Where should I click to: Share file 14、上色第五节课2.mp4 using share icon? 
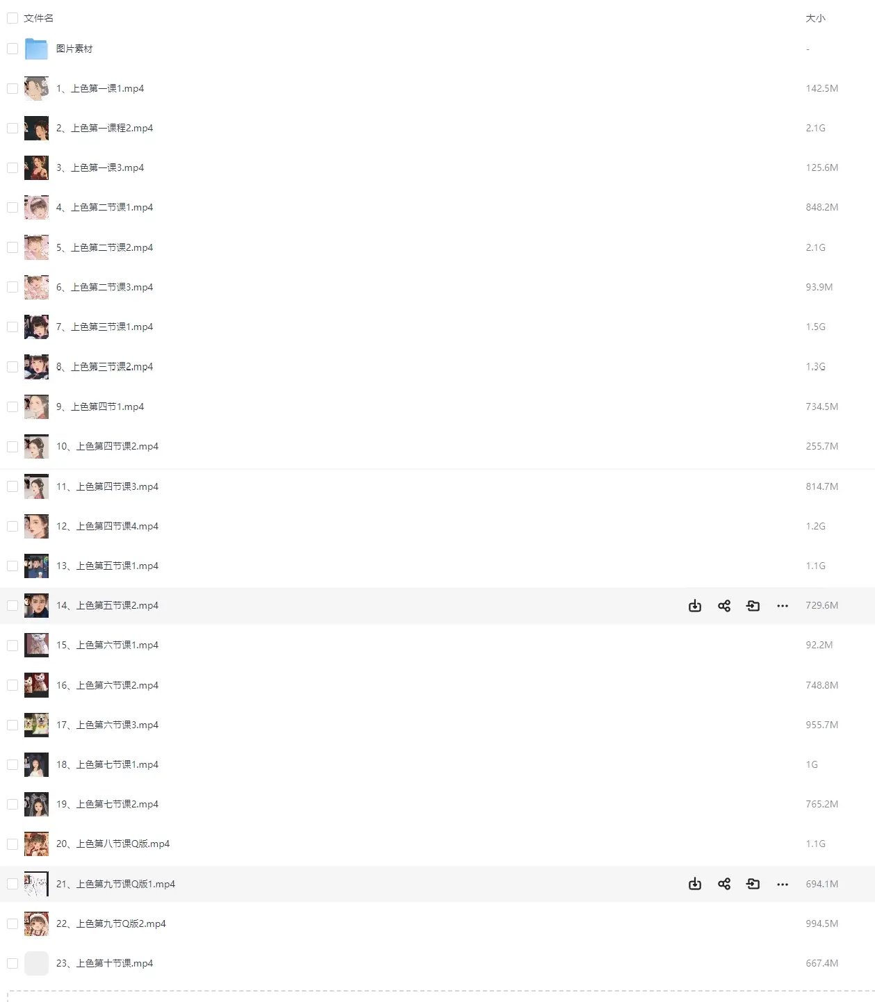click(724, 606)
